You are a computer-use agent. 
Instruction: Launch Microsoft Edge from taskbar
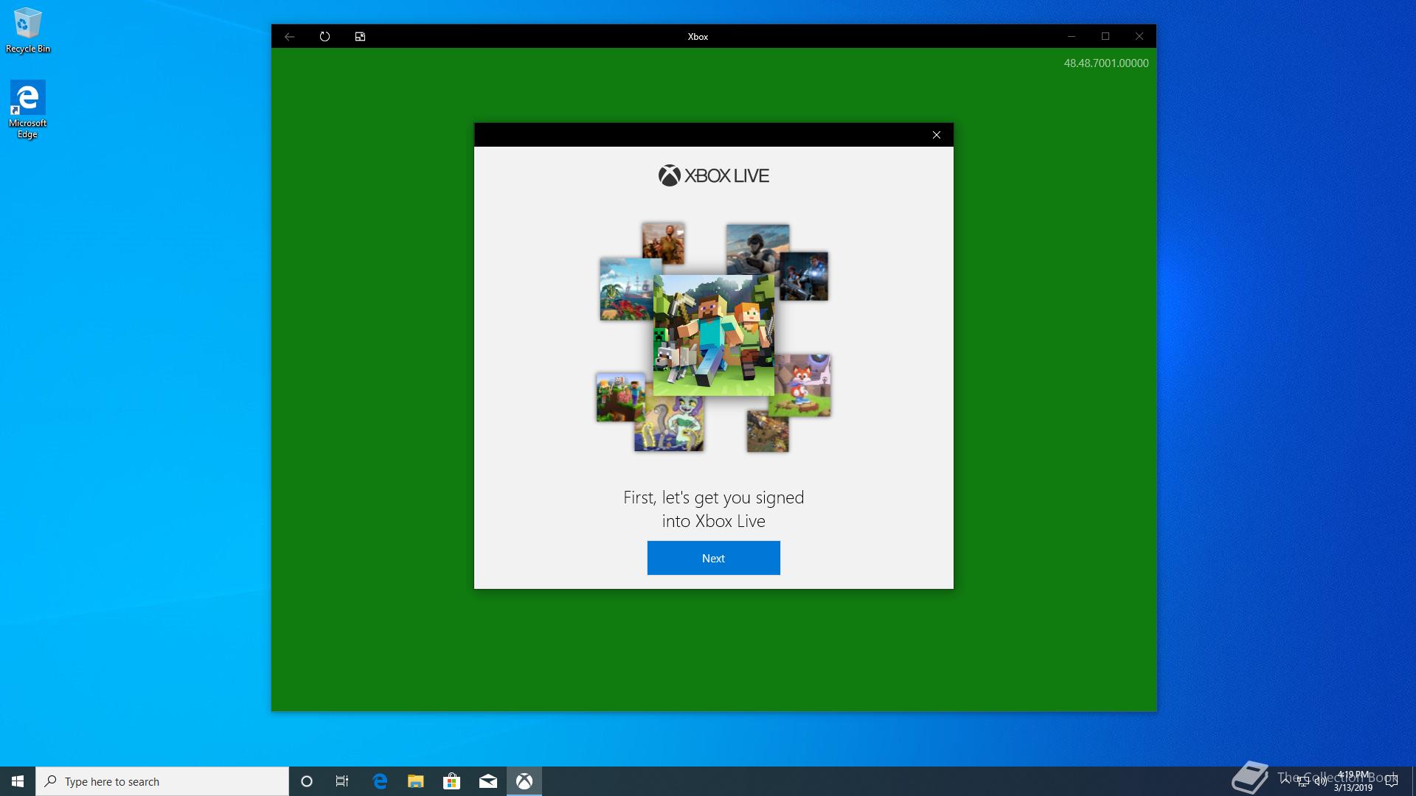(380, 781)
